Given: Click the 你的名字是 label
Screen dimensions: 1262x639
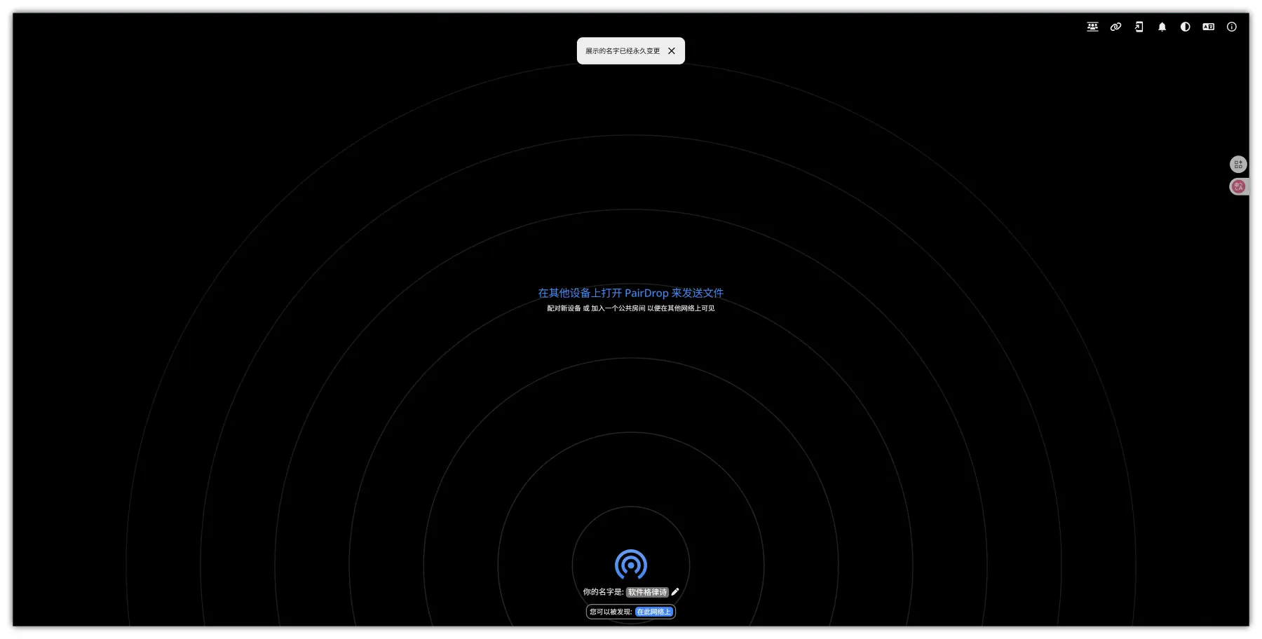Looking at the screenshot, I should click(x=603, y=592).
